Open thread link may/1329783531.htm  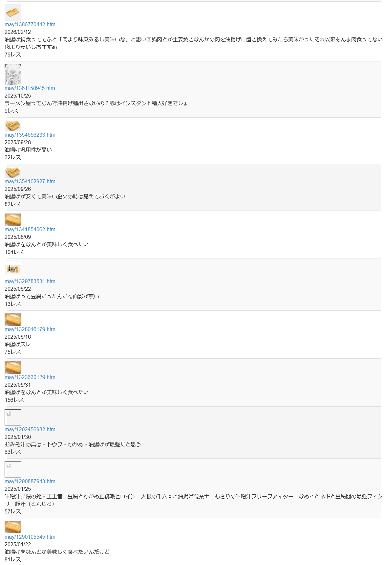click(30, 281)
